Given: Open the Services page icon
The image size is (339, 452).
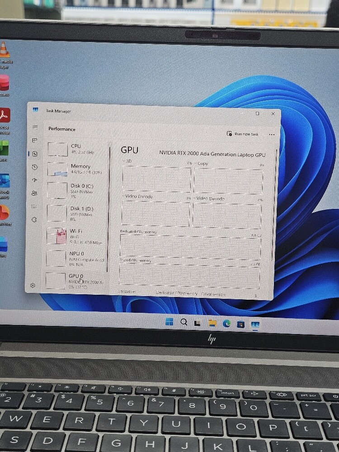Looking at the screenshot, I should 34,220.
